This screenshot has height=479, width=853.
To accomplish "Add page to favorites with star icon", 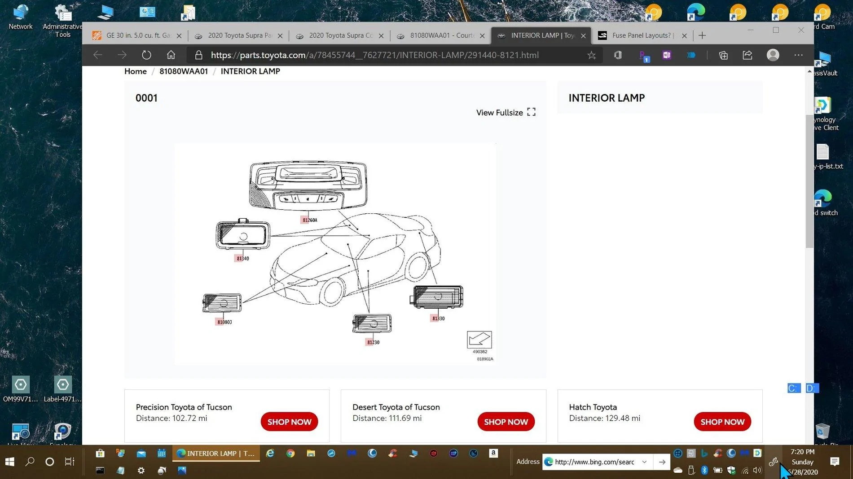I will click(x=591, y=55).
